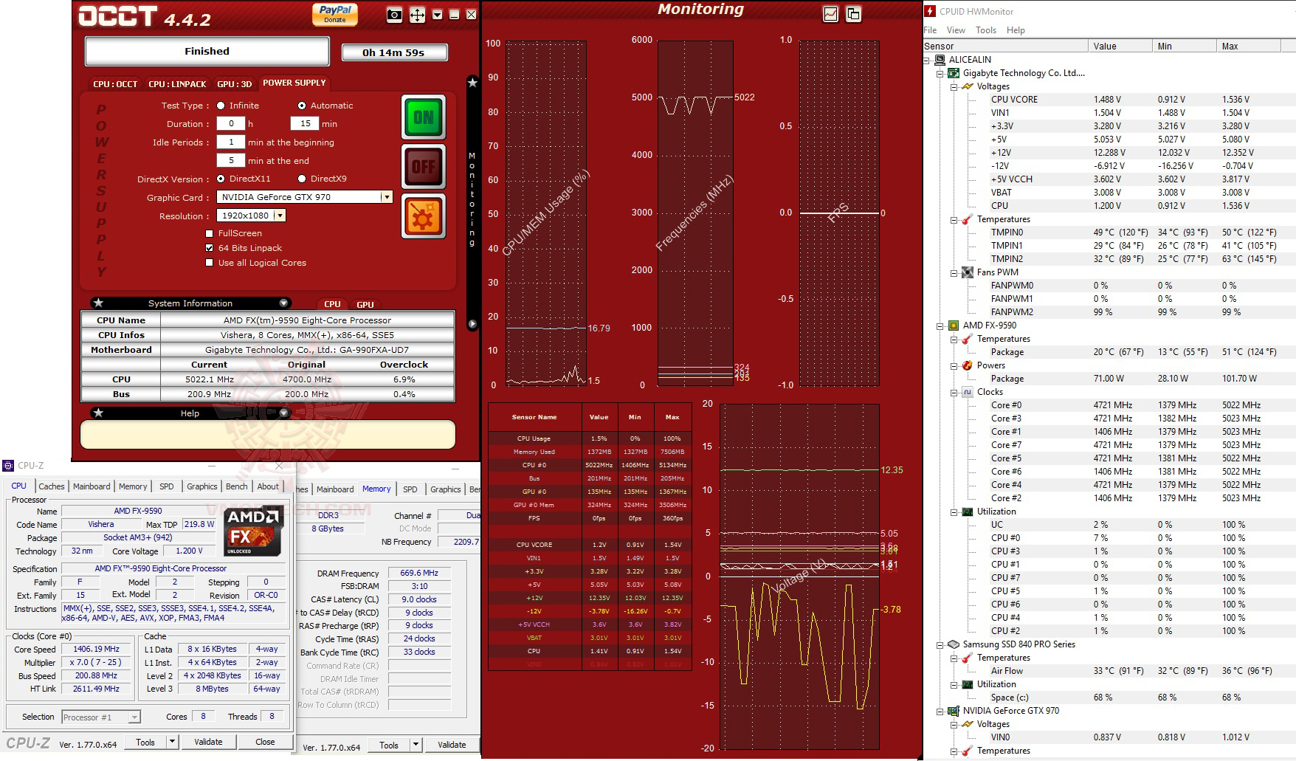Enable Use all Logical Cores
This screenshot has width=1296, height=761.
pos(210,262)
